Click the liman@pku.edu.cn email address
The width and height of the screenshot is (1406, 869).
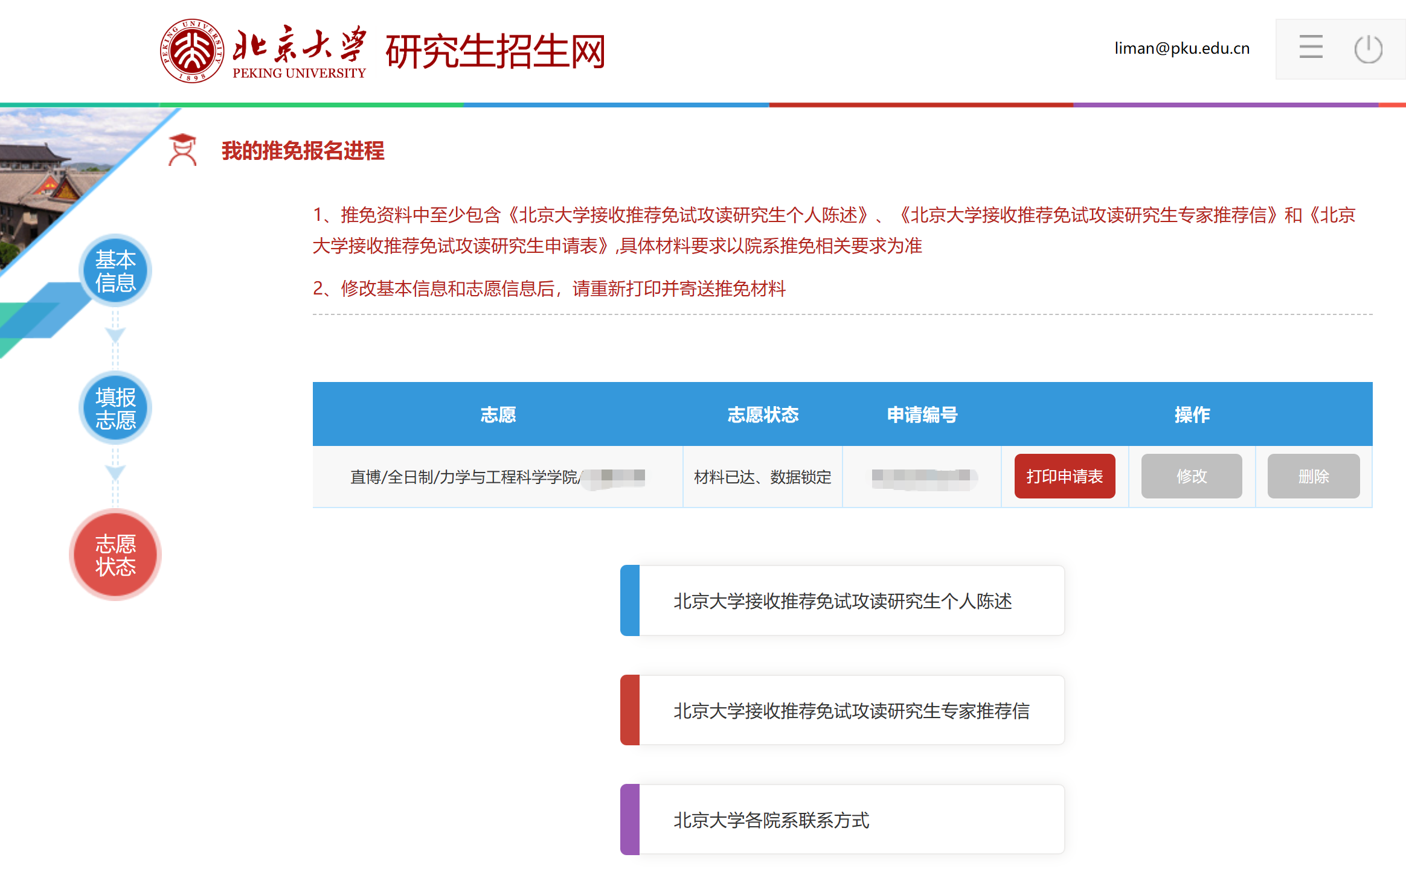[x=1182, y=48]
